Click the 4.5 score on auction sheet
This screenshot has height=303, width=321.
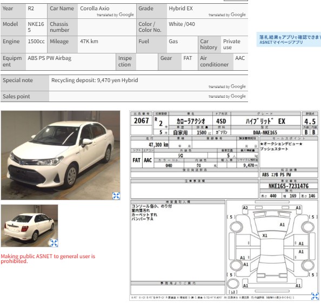tap(310, 122)
